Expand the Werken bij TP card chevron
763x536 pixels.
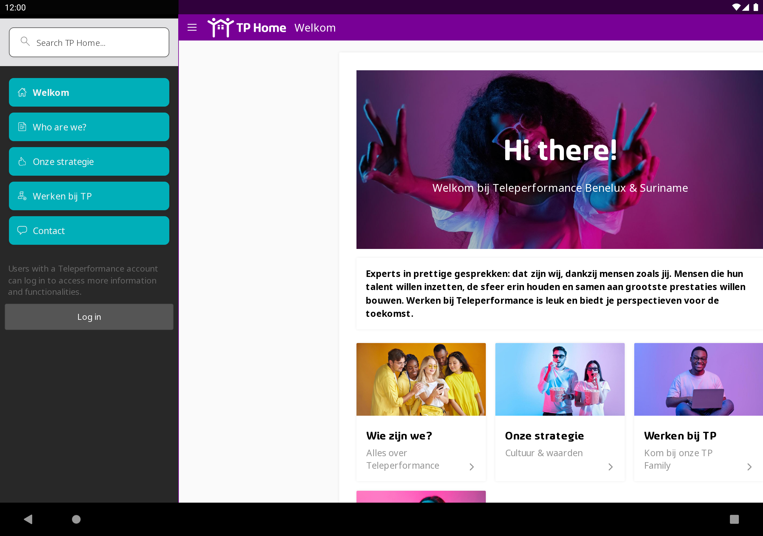click(x=749, y=467)
